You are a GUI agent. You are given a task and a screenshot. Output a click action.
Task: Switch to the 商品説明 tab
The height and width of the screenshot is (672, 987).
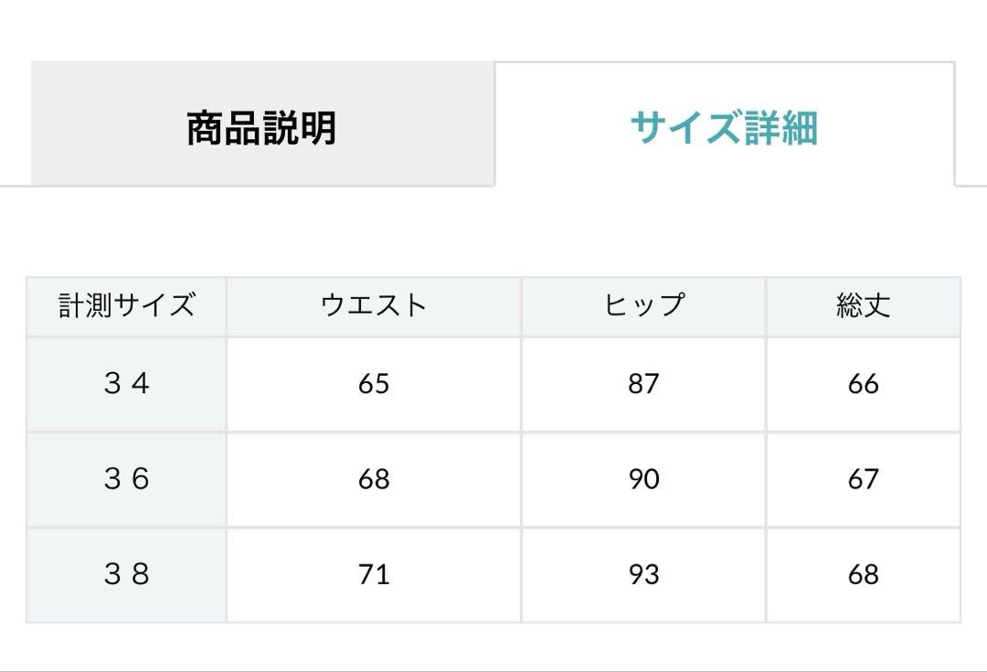(x=262, y=124)
